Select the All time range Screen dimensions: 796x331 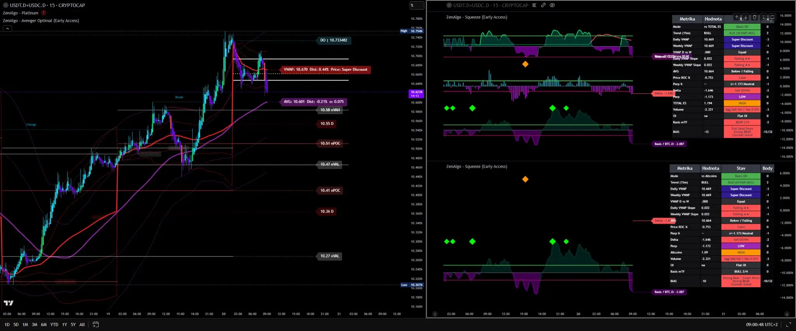pyautogui.click(x=82, y=324)
